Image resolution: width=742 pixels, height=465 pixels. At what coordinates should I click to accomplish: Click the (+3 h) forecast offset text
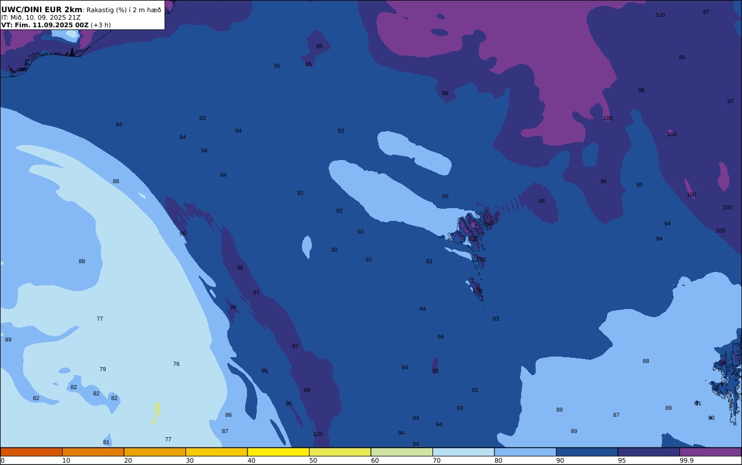(x=101, y=25)
